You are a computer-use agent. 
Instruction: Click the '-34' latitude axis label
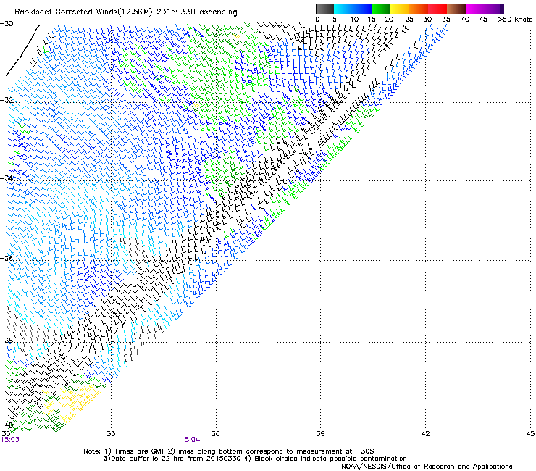[x=7, y=178]
